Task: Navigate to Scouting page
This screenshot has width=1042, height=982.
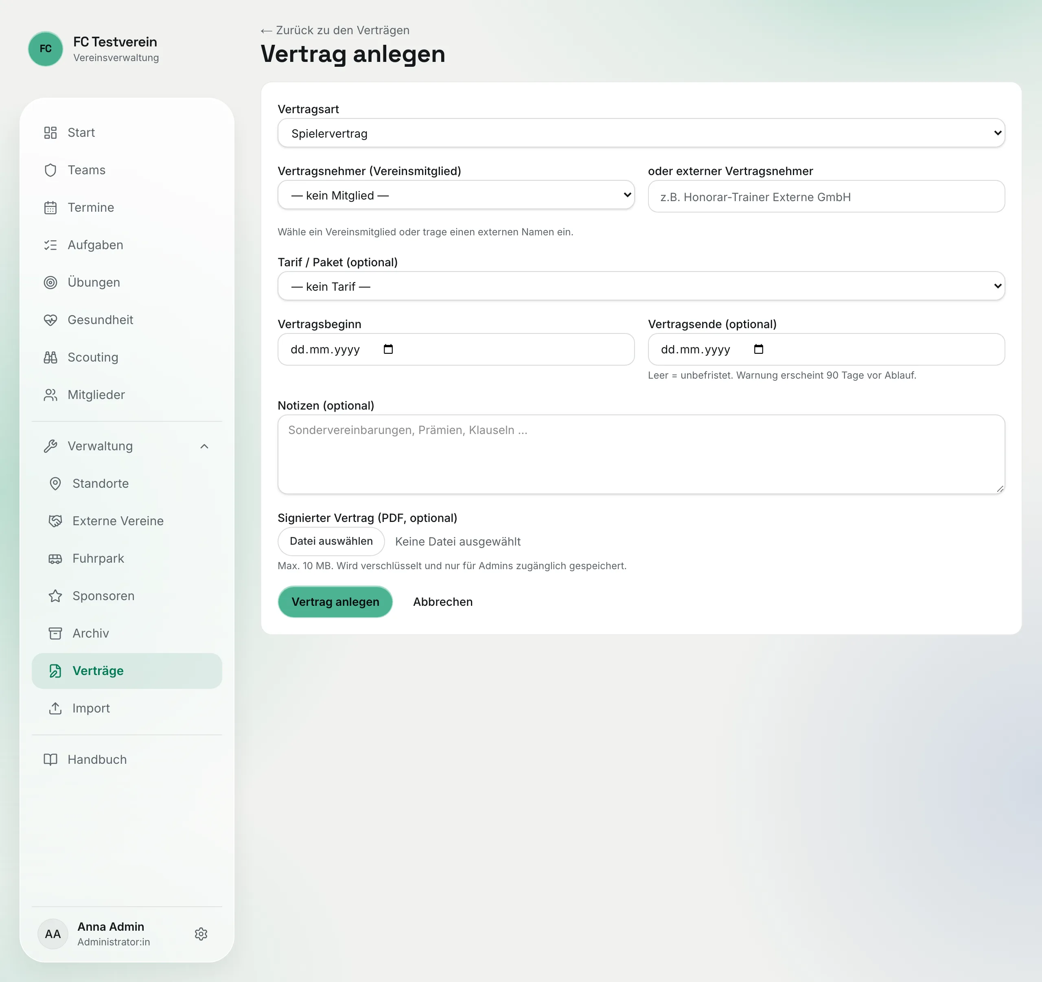Action: coord(127,357)
